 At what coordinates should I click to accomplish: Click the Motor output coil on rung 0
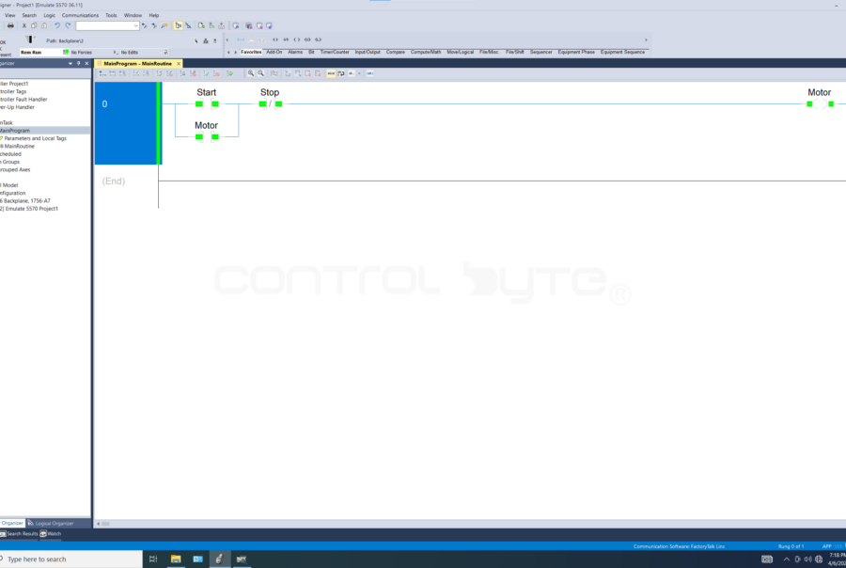[820, 103]
